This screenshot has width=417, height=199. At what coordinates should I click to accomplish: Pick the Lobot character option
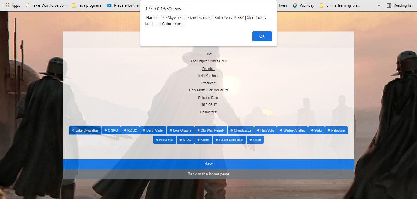[x=255, y=140]
